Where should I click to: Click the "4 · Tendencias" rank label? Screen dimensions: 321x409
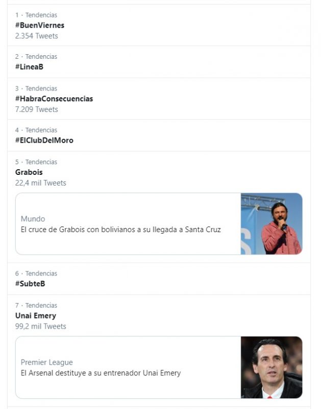tap(36, 130)
